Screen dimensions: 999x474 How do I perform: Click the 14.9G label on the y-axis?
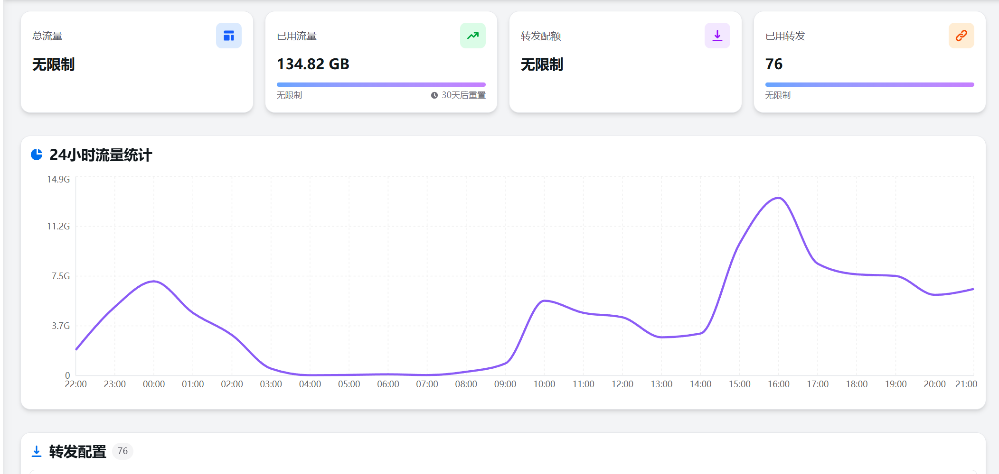click(x=58, y=179)
